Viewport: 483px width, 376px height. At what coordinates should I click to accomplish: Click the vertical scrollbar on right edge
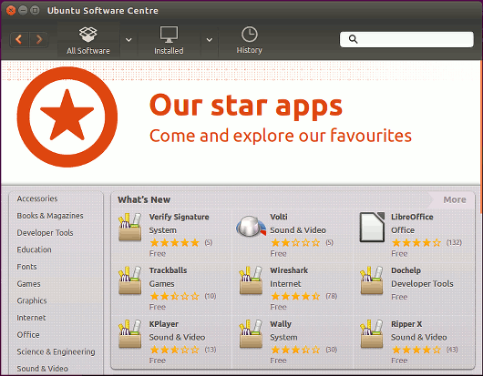click(481, 137)
